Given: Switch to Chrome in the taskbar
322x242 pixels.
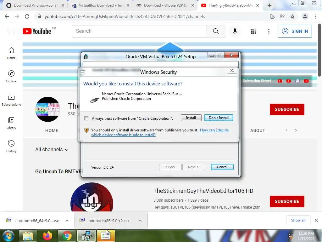Looking at the screenshot, I should 67,236.
